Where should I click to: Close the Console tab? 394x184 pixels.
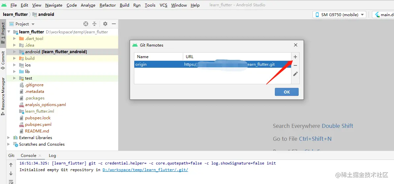[40, 156]
